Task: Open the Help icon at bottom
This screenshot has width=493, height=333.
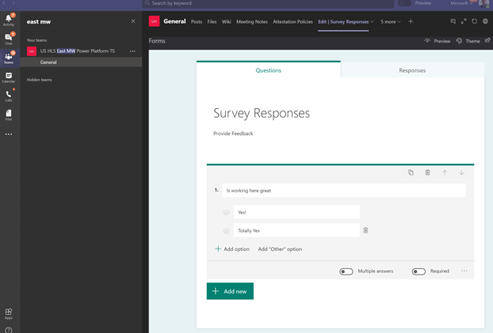Action: (x=9, y=330)
